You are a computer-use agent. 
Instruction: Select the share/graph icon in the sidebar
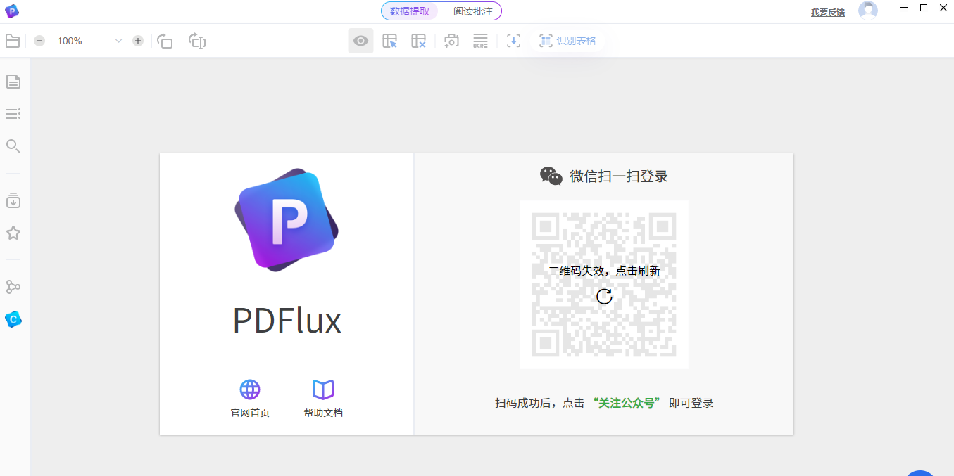pyautogui.click(x=13, y=286)
